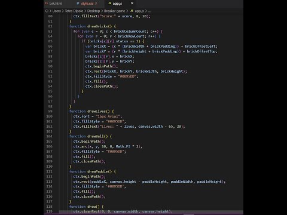287x215 pixels.
Task: Click the editor's horizontal scrollbar
Action: point(151,212)
